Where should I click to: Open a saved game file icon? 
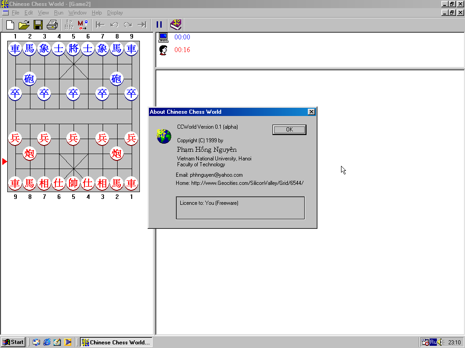click(x=24, y=24)
